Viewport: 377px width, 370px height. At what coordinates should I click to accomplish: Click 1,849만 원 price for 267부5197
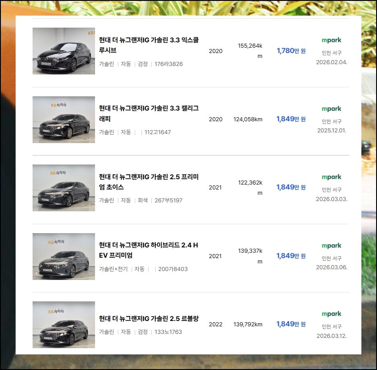pyautogui.click(x=291, y=187)
